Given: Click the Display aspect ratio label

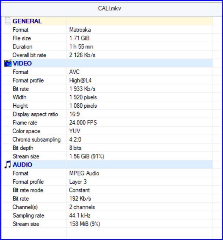Looking at the screenshot, I should coord(35,114).
